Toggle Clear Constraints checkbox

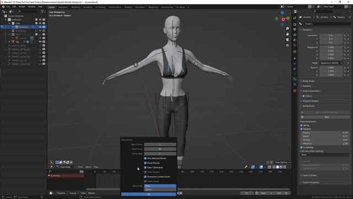tap(145, 167)
